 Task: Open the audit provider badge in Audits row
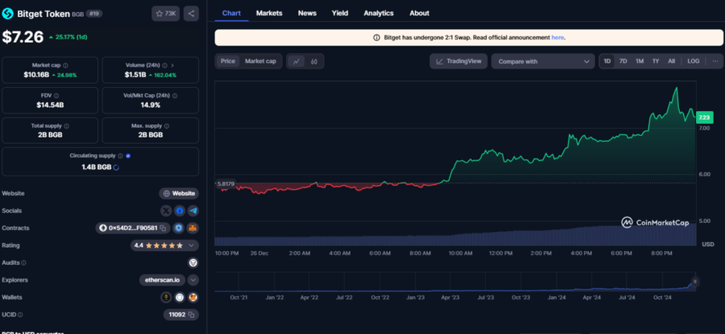tap(193, 263)
